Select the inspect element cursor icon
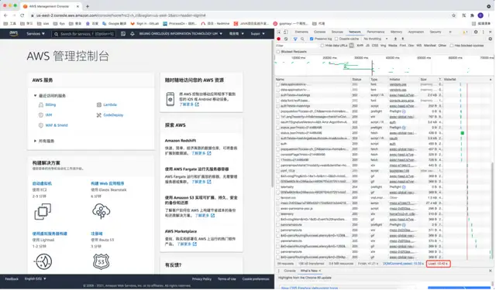Image resolution: width=496 pixels, height=290 pixels. point(279,32)
